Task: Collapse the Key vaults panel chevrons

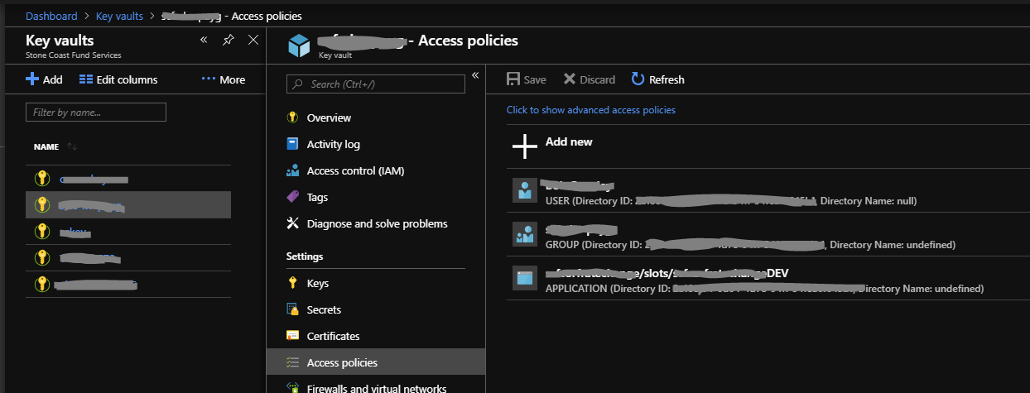Action: pos(204,40)
